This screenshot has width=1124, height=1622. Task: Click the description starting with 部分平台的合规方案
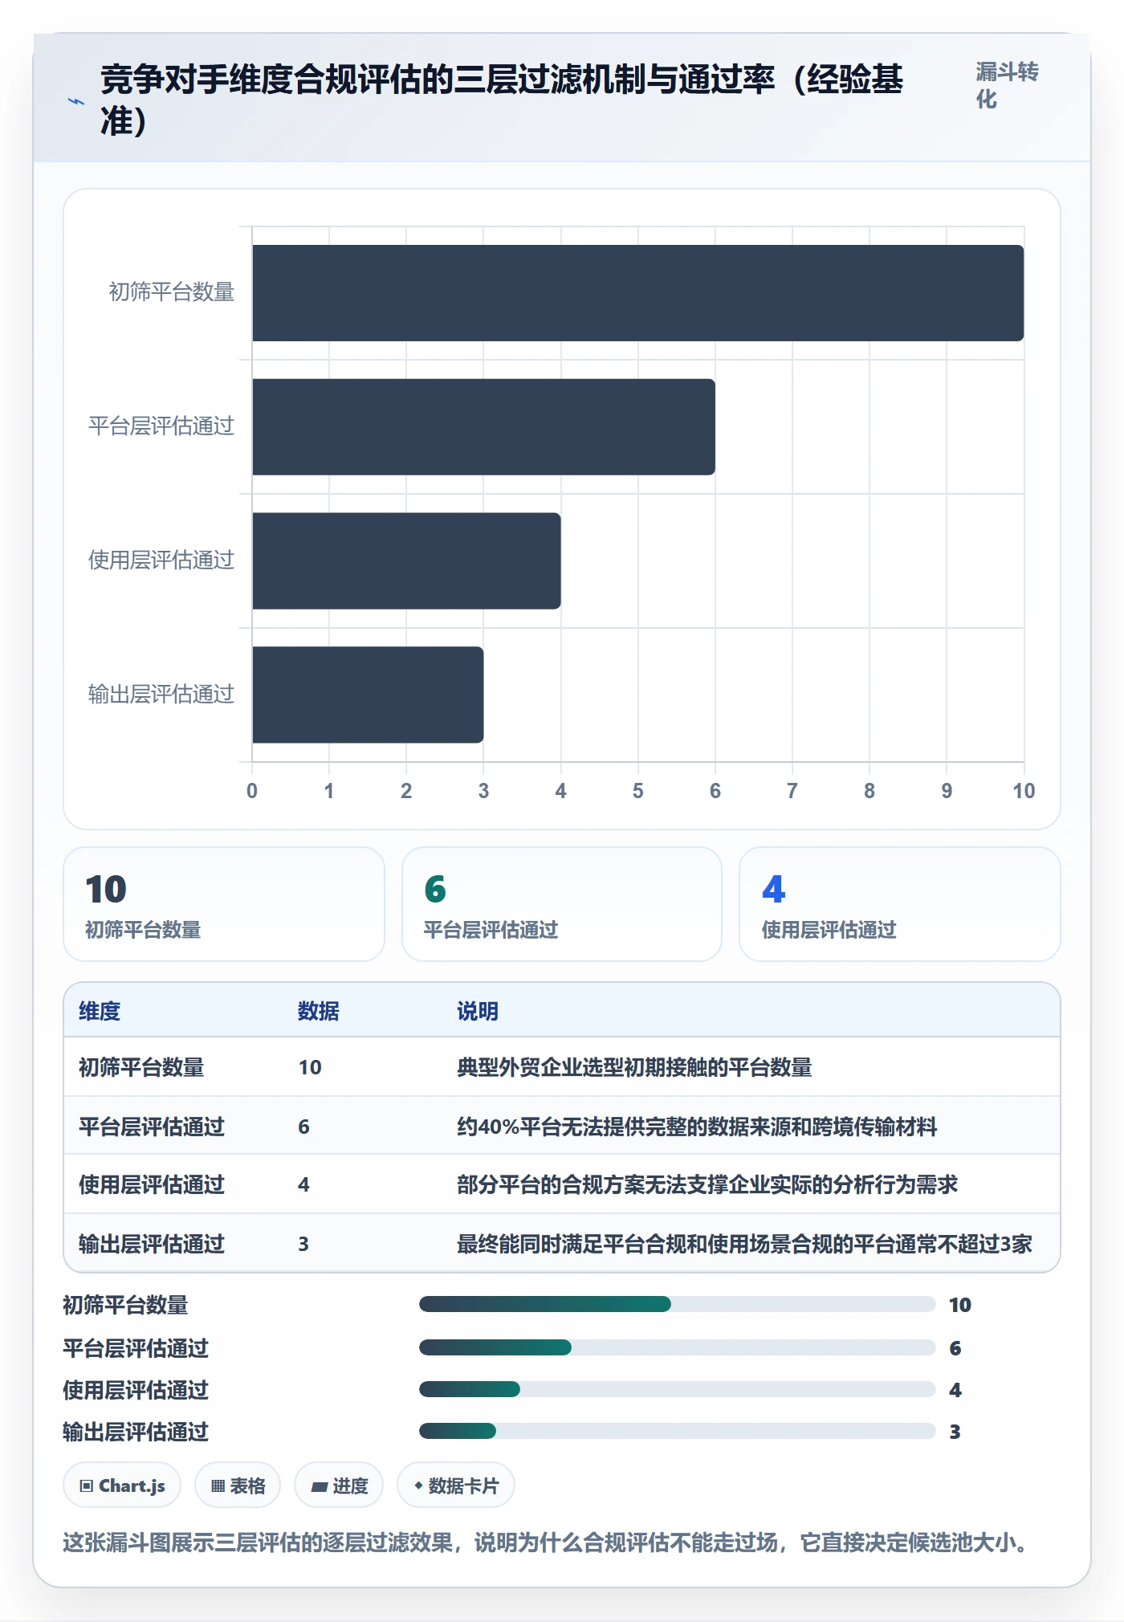[707, 1184]
